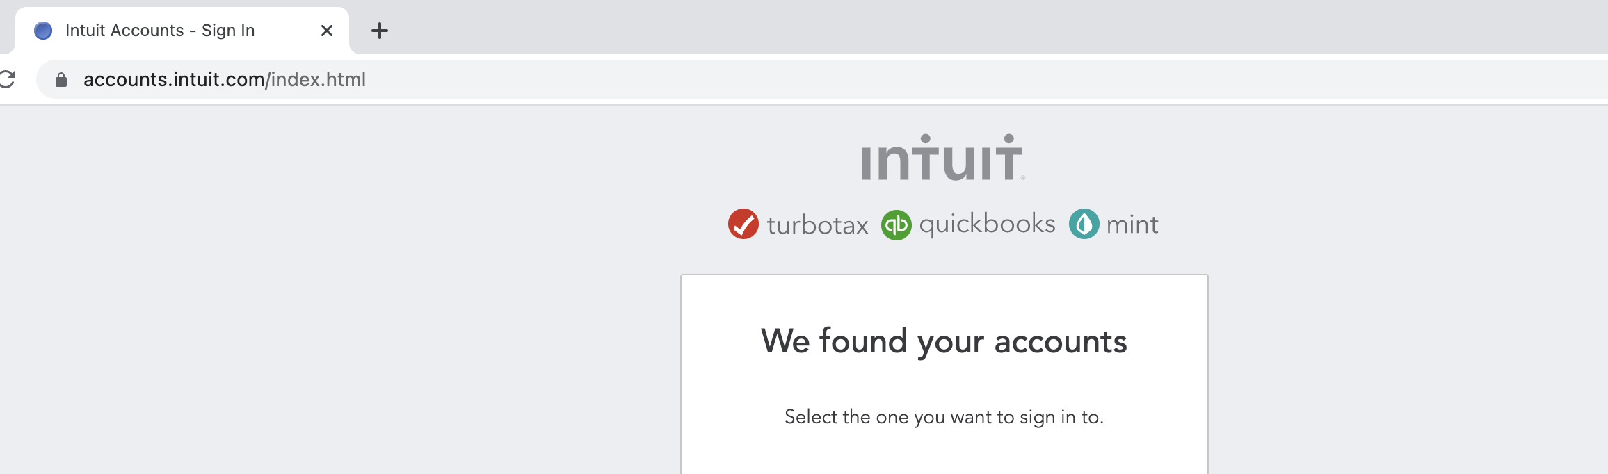Click the We found your accounts heading
The image size is (1608, 474).
click(x=944, y=341)
